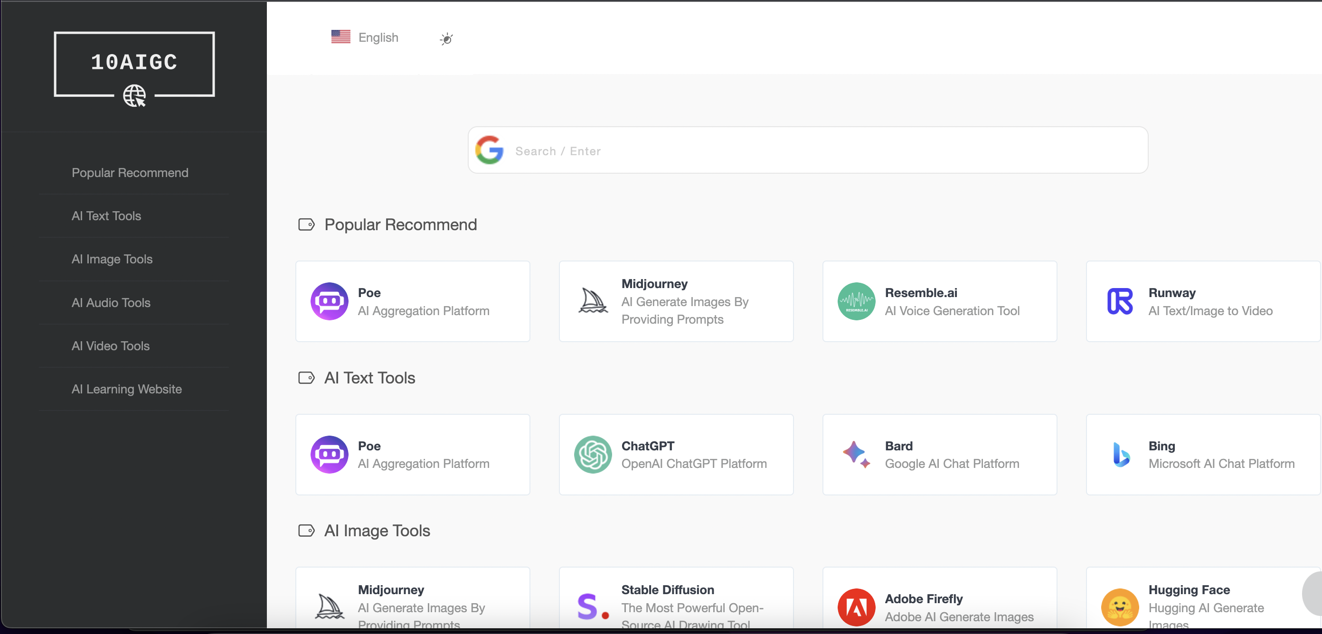Click the Poe icon in AI Text Tools

(330, 455)
